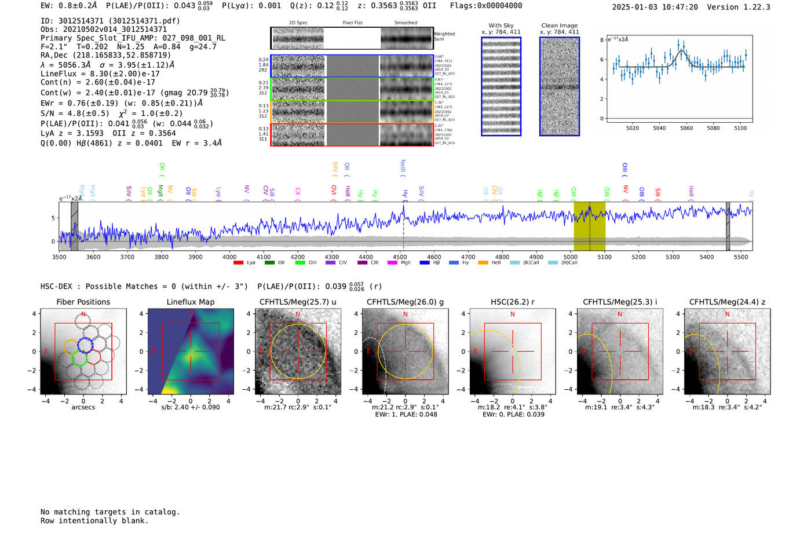This screenshot has height=552, width=811.
Task: Click the Flags:0x00004000 header text
Action: [486, 6]
